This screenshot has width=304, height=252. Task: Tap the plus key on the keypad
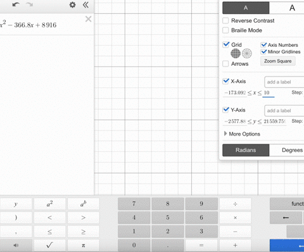tap(235, 245)
